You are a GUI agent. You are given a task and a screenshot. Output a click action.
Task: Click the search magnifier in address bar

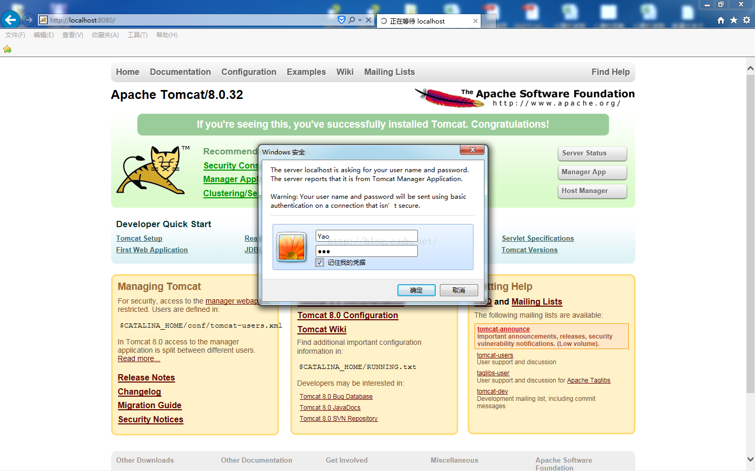pos(352,20)
